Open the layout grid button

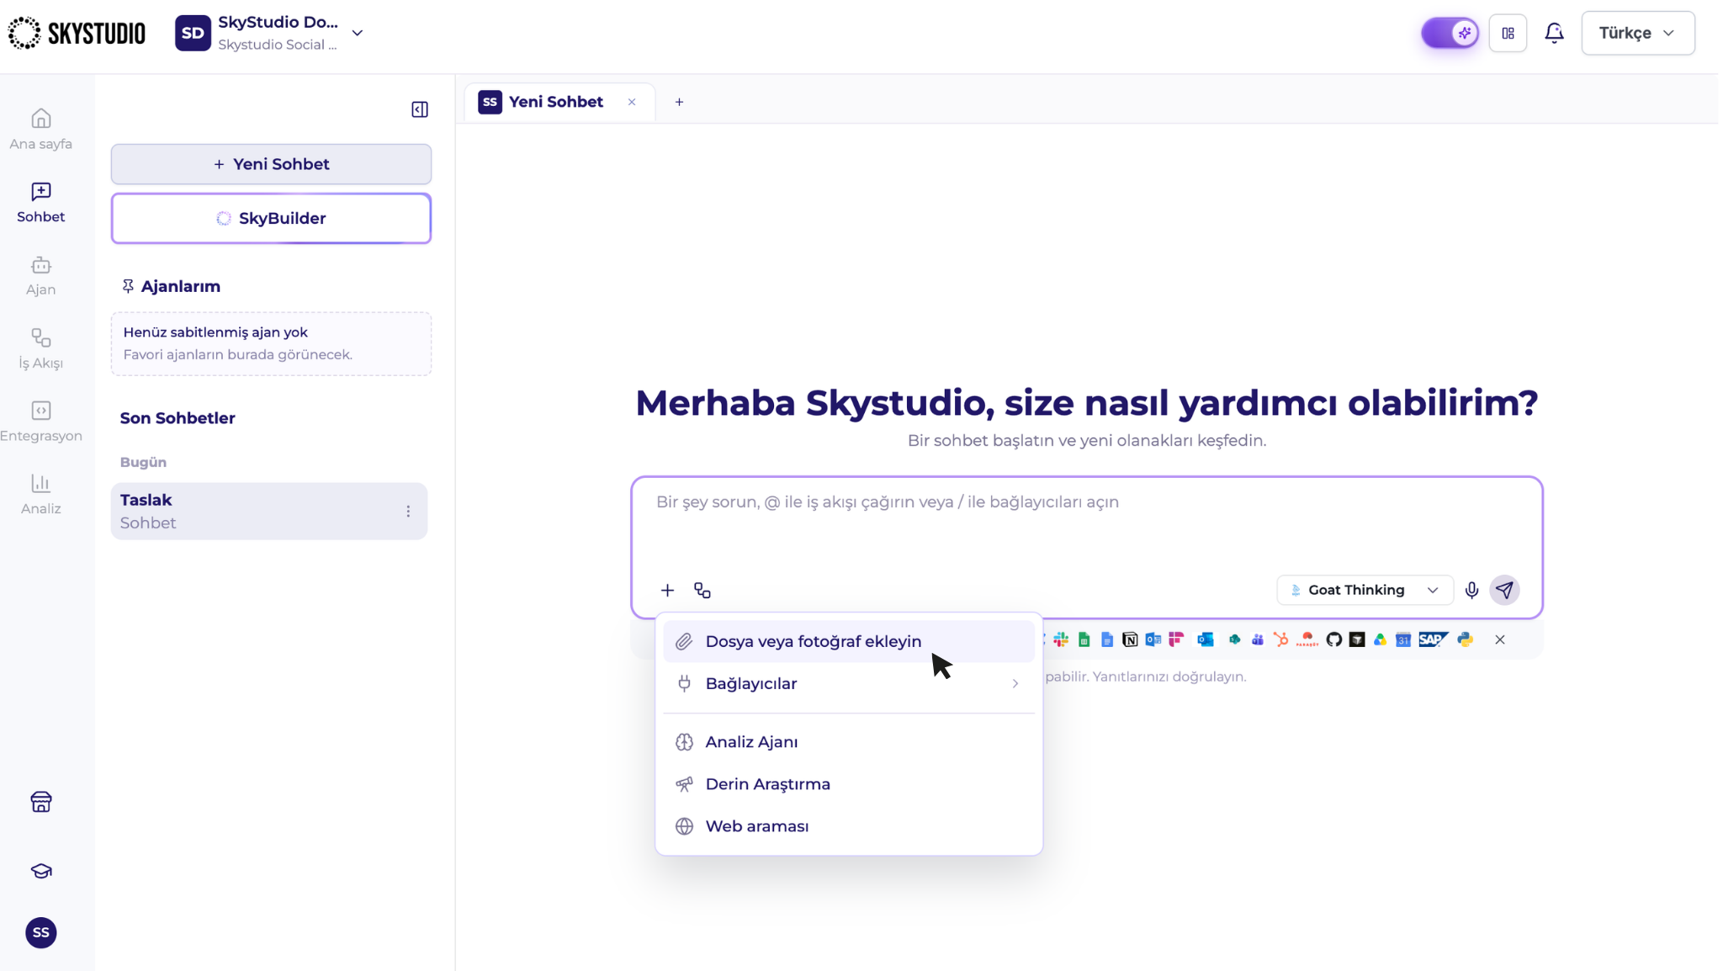click(x=1508, y=33)
